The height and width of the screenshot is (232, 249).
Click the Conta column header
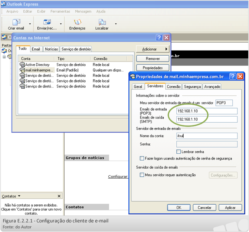pyautogui.click(x=37, y=59)
